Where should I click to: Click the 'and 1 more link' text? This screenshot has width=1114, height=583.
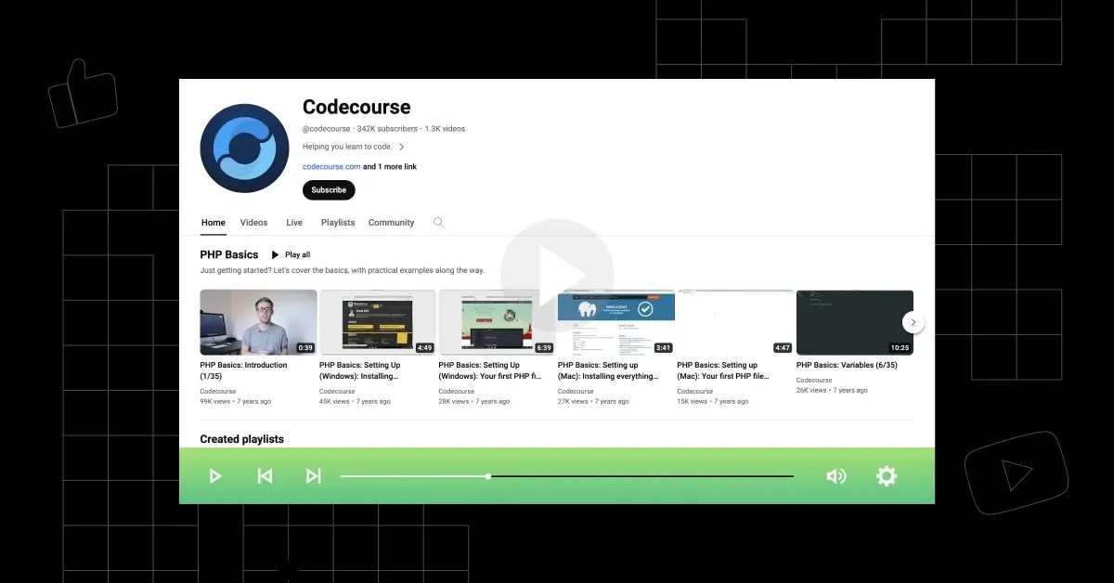click(x=390, y=167)
